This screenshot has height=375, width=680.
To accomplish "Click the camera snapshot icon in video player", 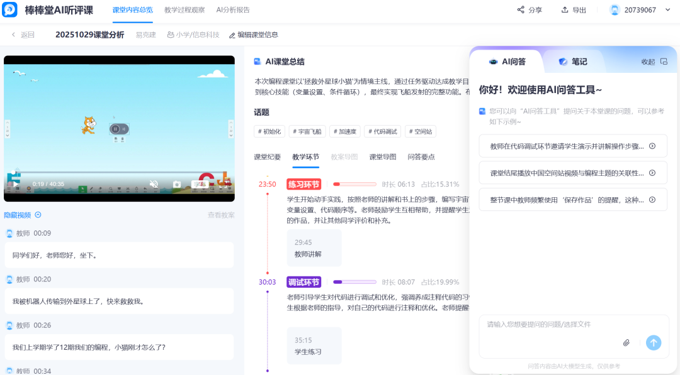I will pos(177,184).
